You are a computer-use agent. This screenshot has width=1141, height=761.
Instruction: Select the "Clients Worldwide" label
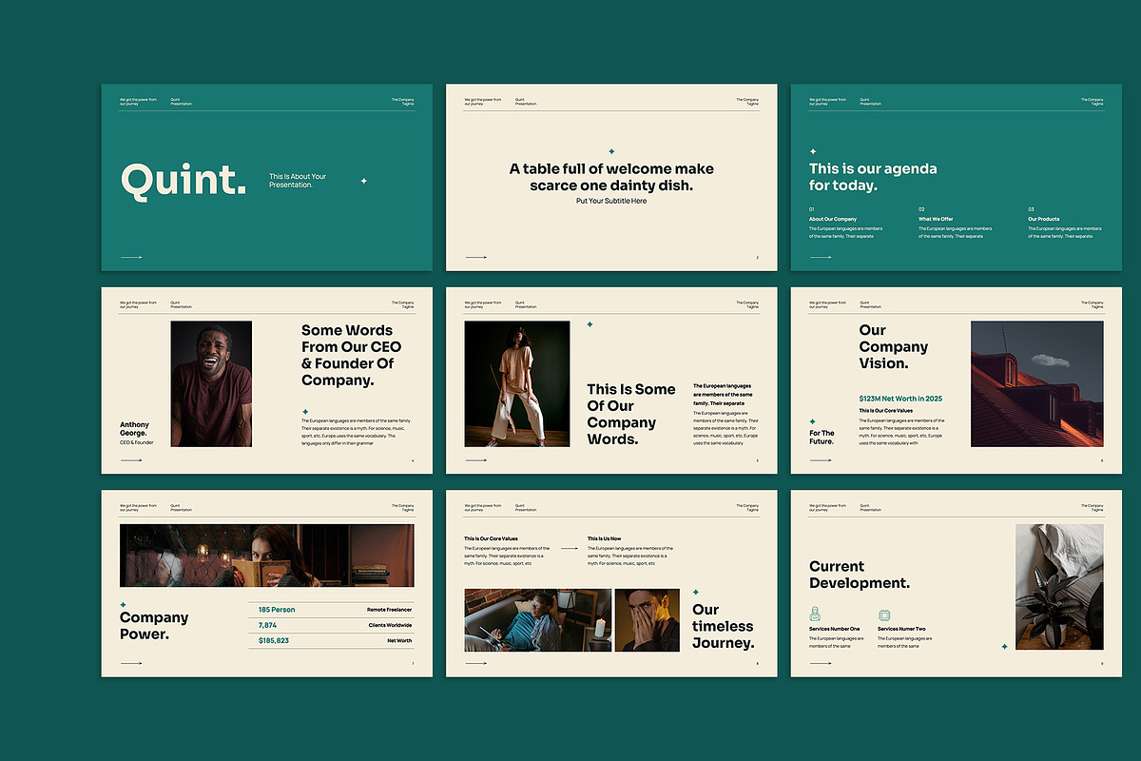pos(391,625)
